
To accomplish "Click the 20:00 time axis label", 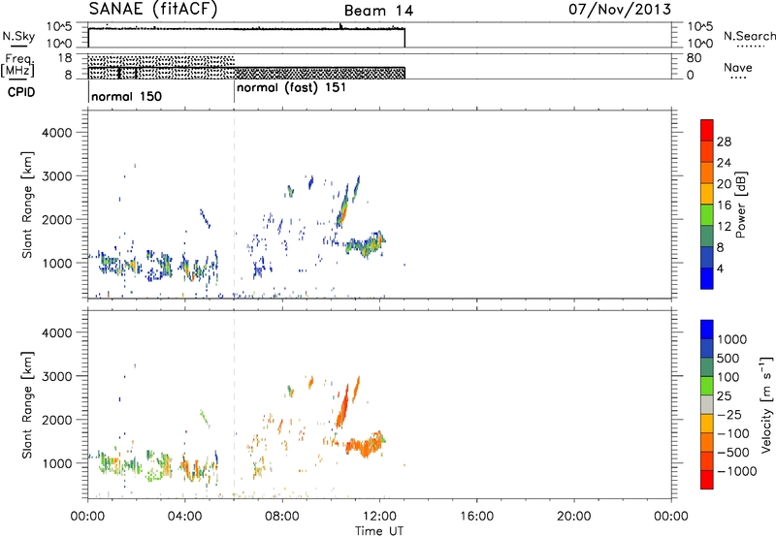I will coord(573,517).
